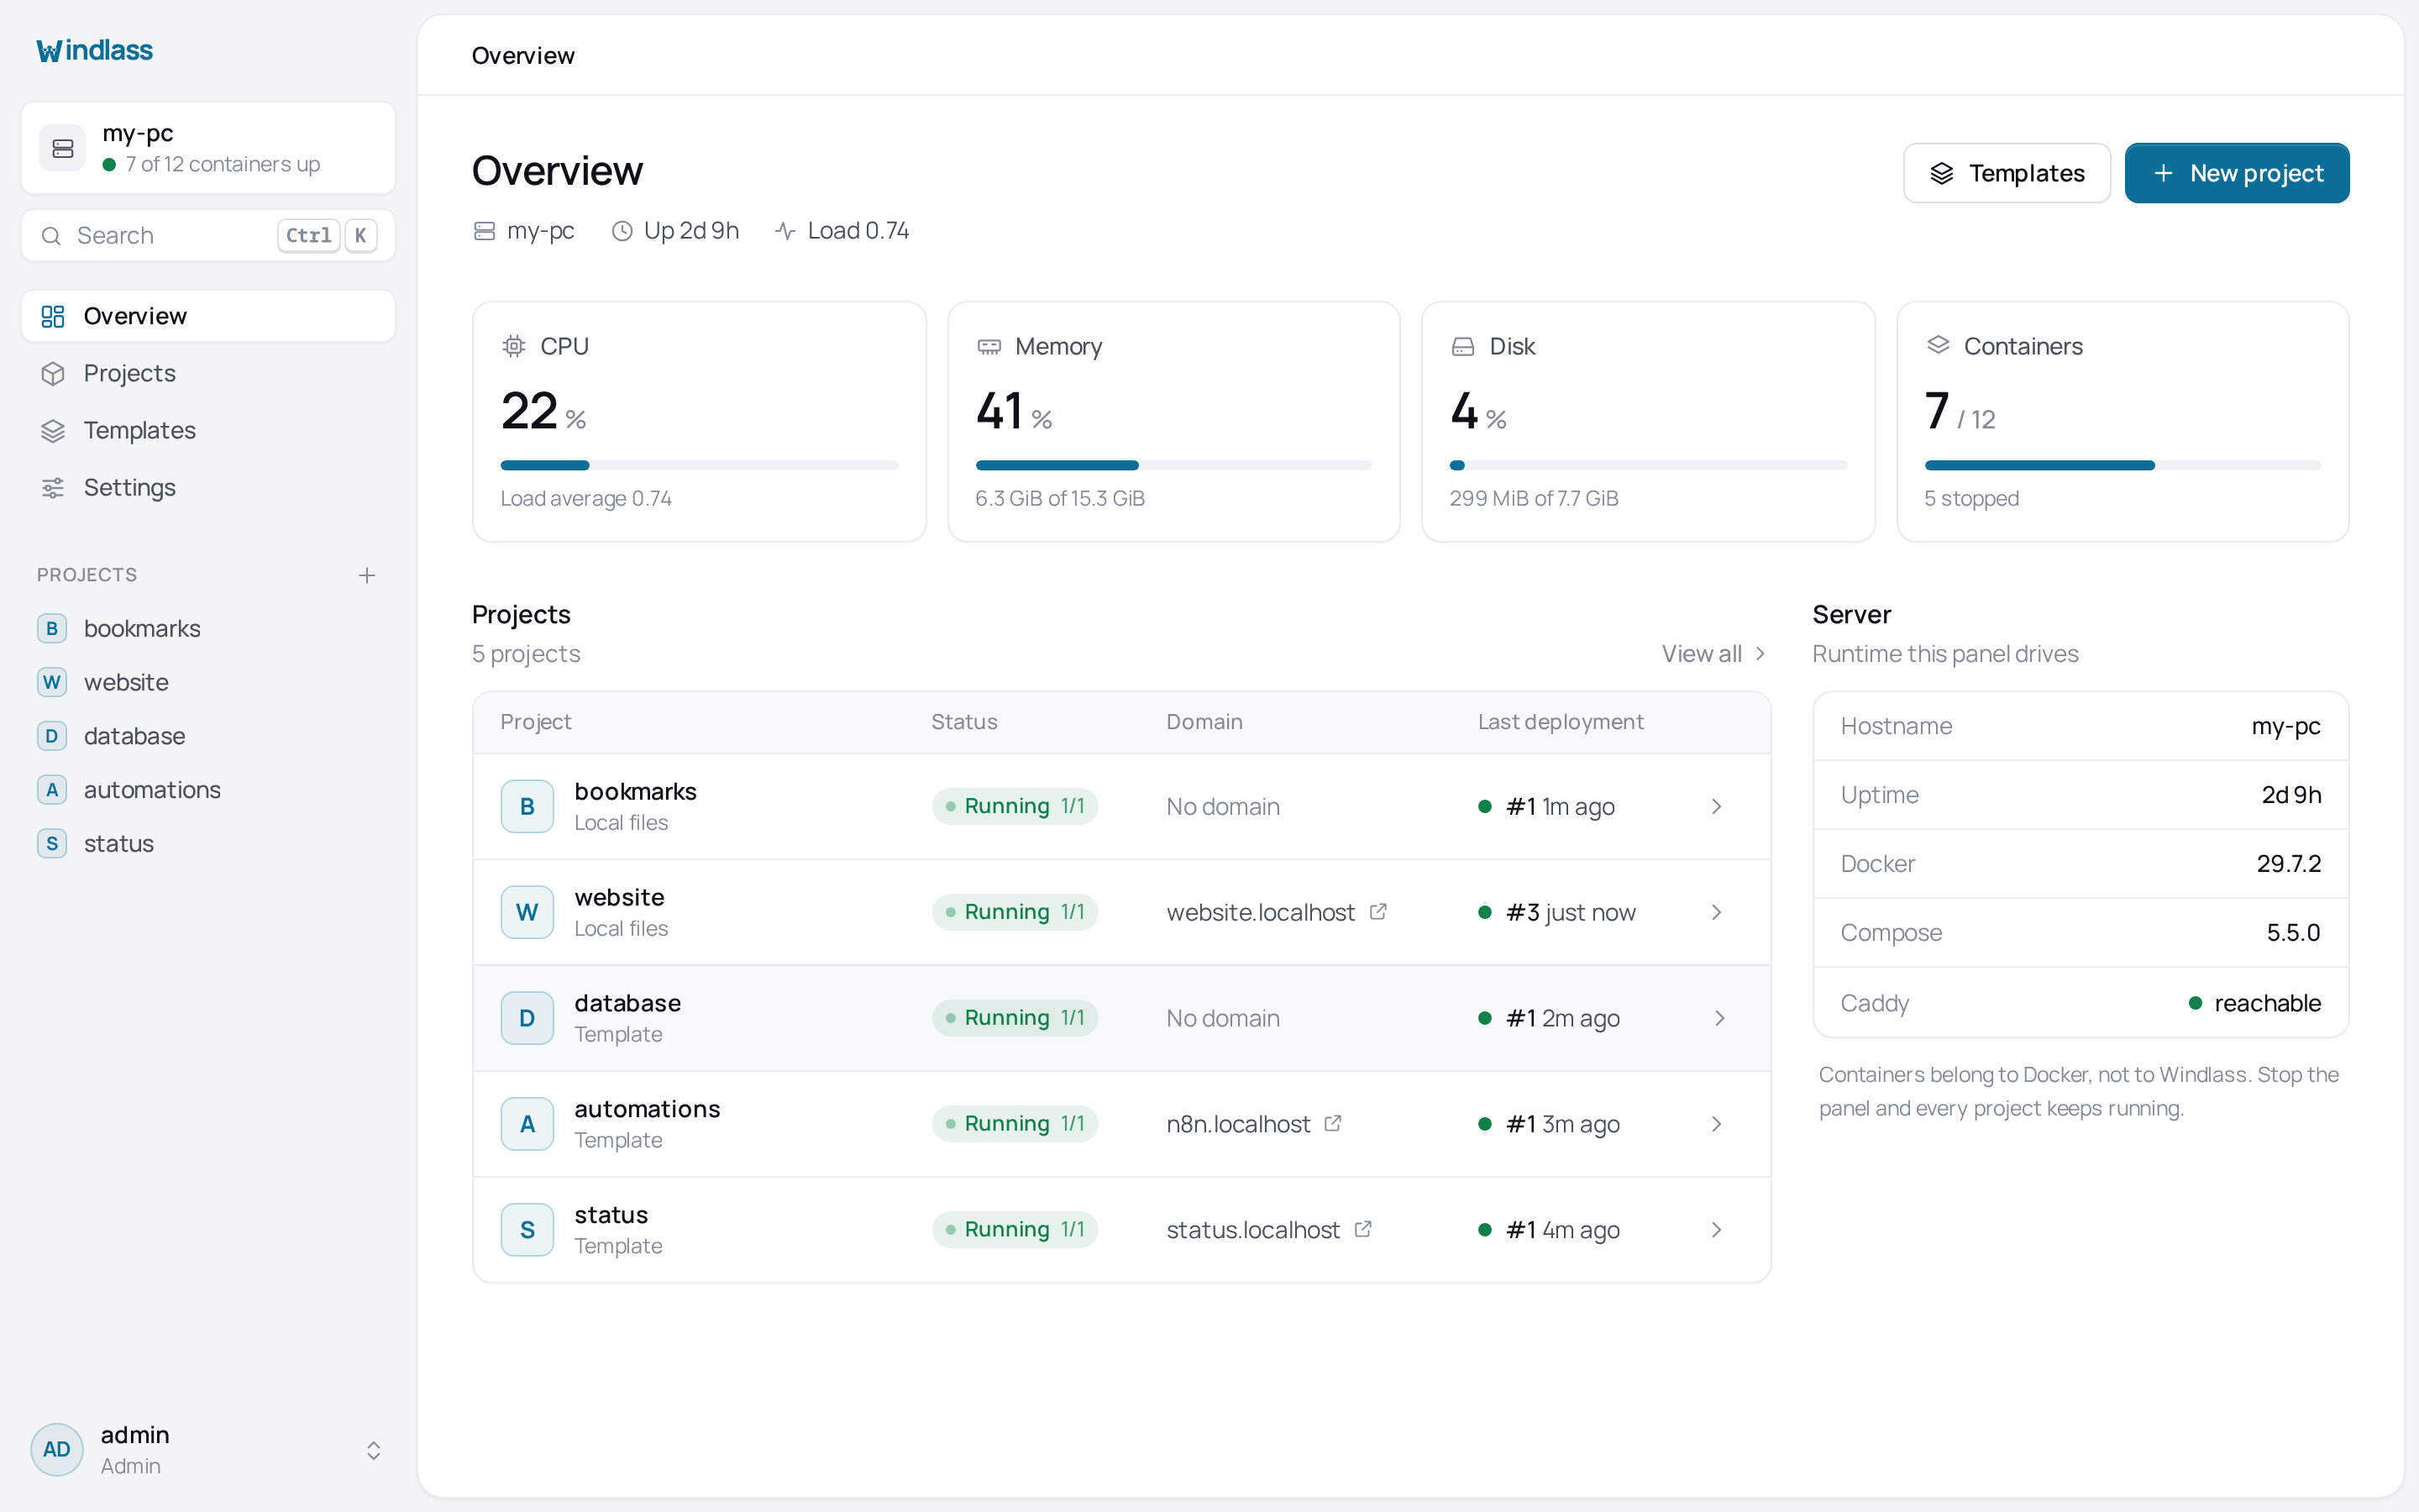Image resolution: width=2419 pixels, height=1512 pixels.
Task: Create a New project
Action: coord(2237,173)
